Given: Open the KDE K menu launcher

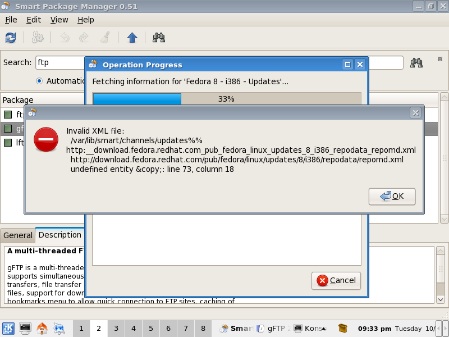Looking at the screenshot, I should point(8,328).
